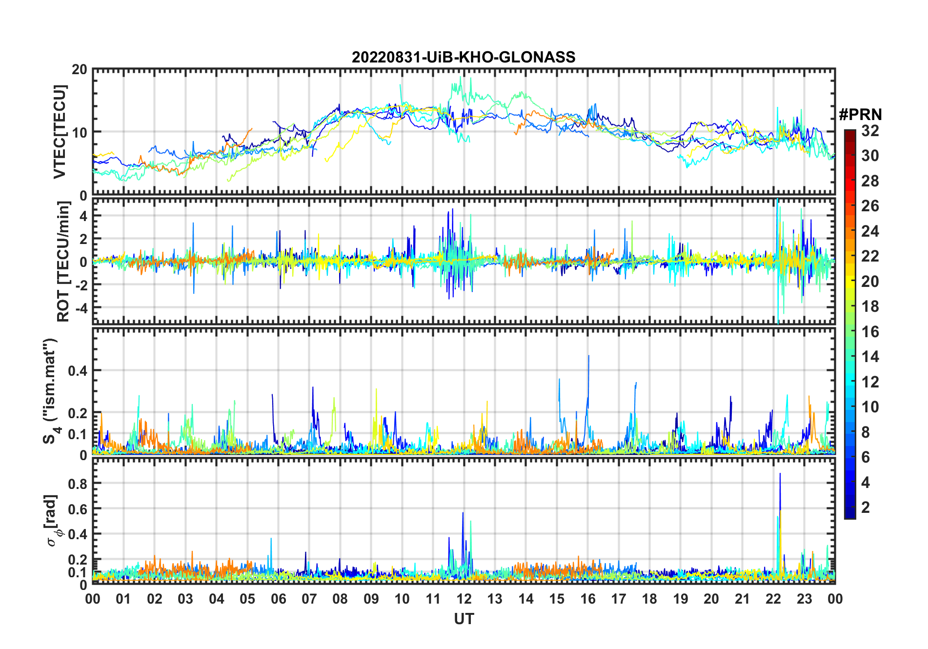Click inside the VTEC plot panel
The width and height of the screenshot is (928, 649).
[x=464, y=132]
